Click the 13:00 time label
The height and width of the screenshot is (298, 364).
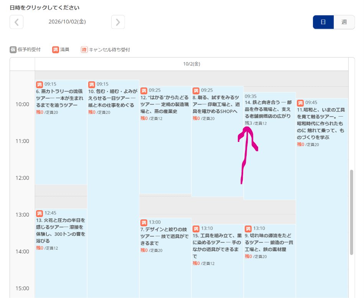22,215
